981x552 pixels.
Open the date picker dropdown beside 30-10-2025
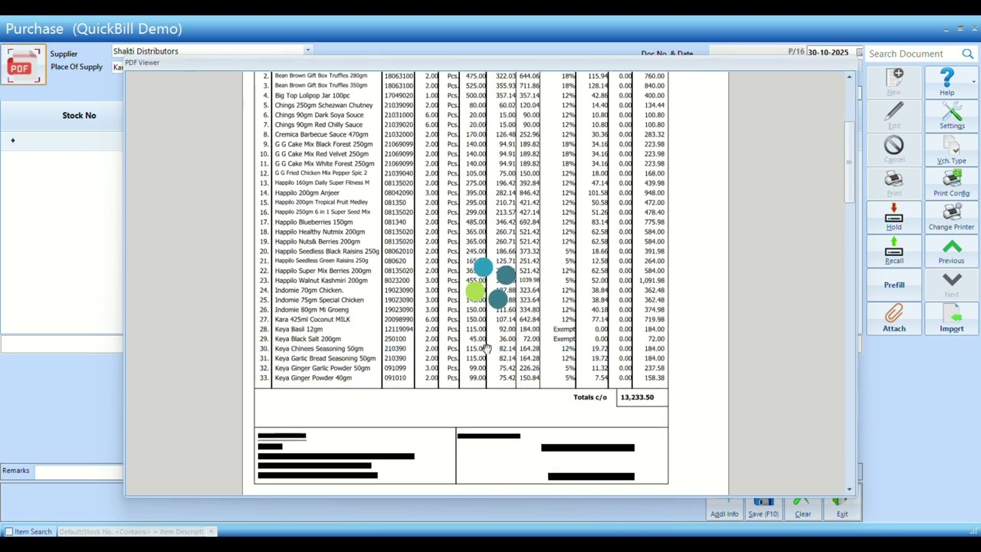(x=859, y=52)
